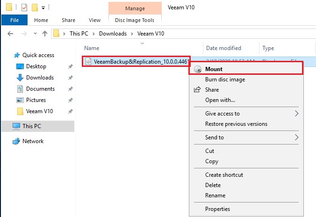Click the Network globe icon
The height and width of the screenshot is (217, 316).
coord(16,141)
